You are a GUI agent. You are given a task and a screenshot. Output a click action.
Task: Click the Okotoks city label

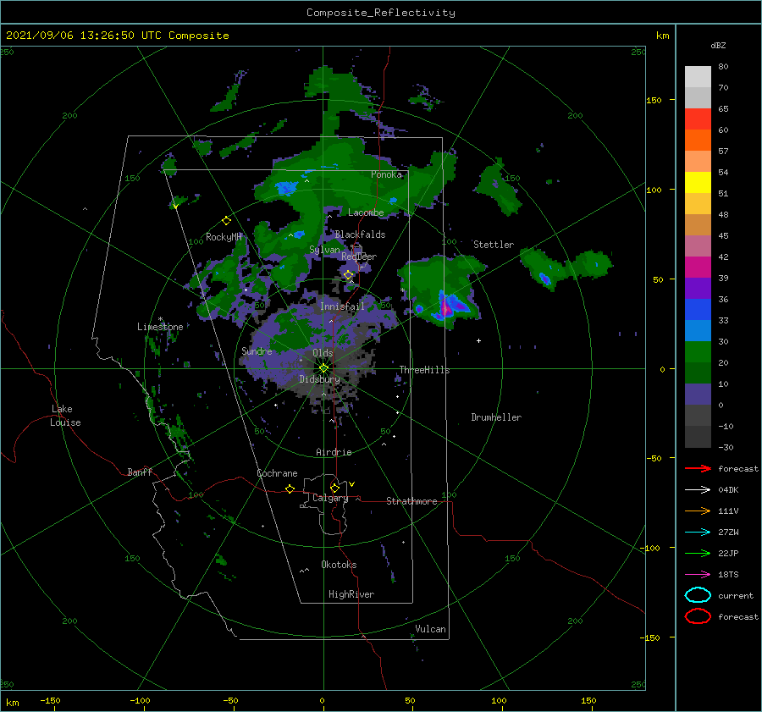(x=339, y=565)
